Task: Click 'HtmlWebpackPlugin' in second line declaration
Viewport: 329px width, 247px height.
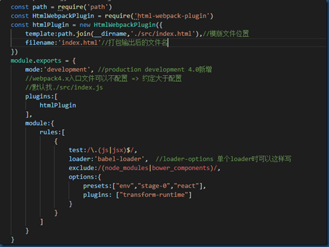Action: 63,16
